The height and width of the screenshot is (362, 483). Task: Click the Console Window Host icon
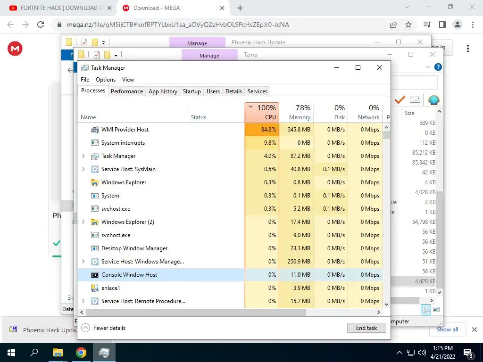[94, 275]
